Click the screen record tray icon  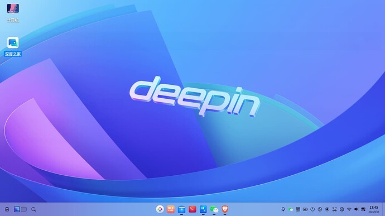(x=327, y=209)
